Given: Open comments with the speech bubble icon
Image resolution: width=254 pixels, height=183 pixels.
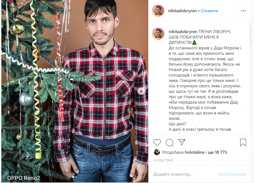Looking at the screenshot, I should coord(169,143).
